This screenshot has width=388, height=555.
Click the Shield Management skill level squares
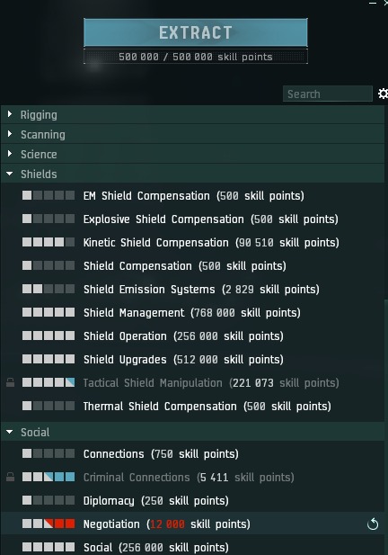pos(48,312)
